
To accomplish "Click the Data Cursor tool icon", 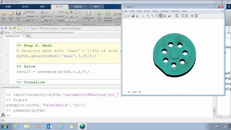I will pyautogui.click(x=165, y=16).
